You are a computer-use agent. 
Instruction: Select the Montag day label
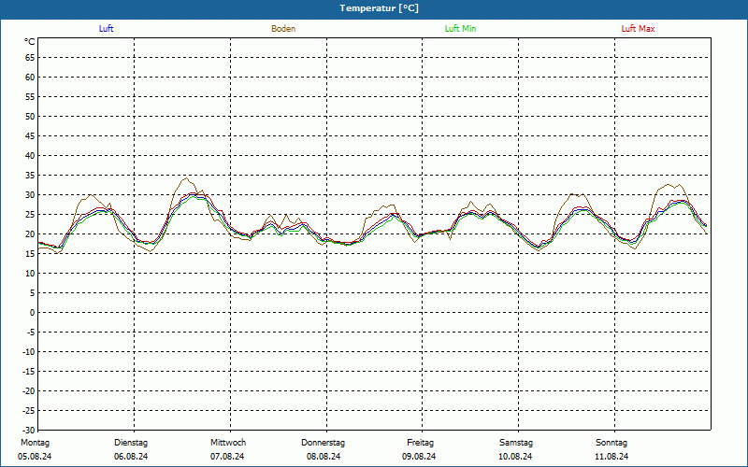(35, 443)
